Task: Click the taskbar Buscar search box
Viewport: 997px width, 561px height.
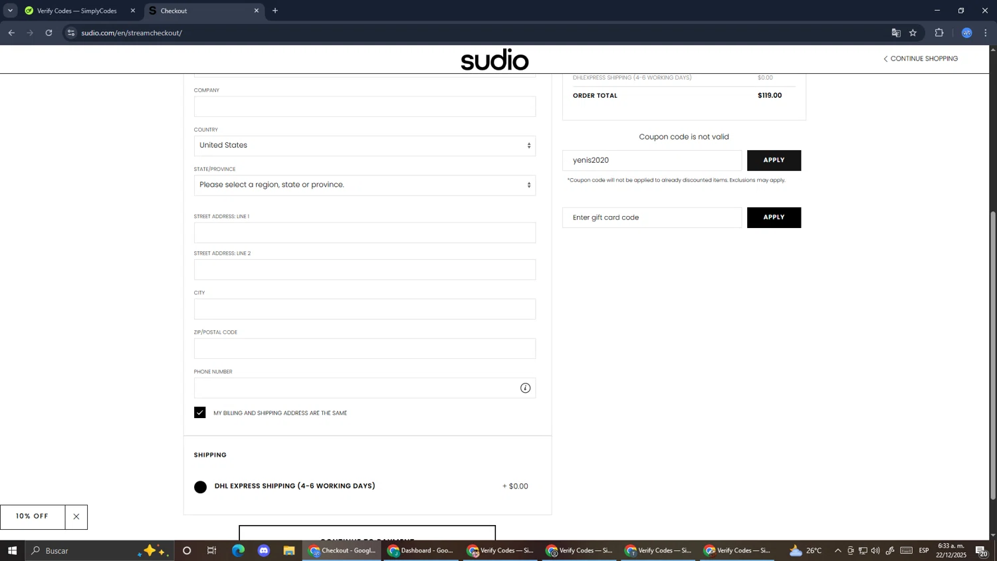Action: point(100,550)
